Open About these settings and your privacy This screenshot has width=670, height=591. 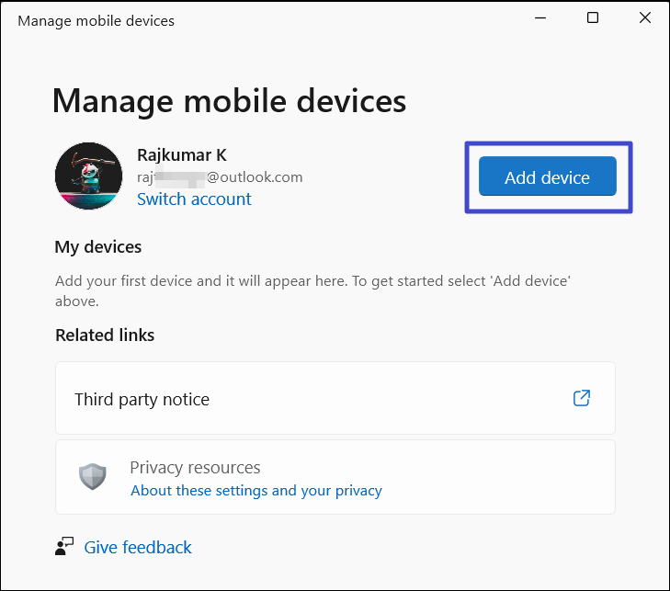pyautogui.click(x=256, y=490)
